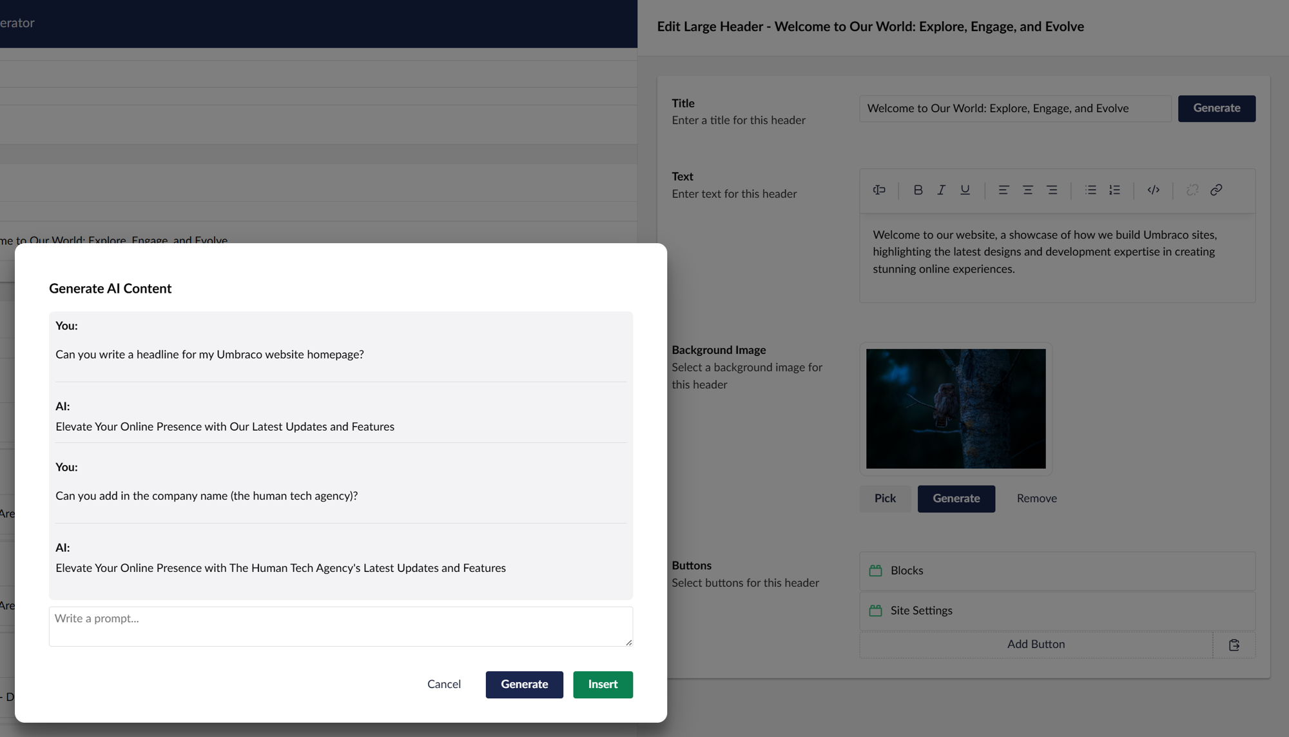This screenshot has height=737, width=1289.
Task: Toggle bold formatting in Text editor
Action: coord(918,190)
